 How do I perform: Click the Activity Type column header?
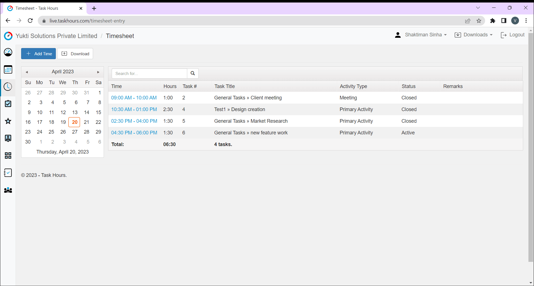pos(353,86)
